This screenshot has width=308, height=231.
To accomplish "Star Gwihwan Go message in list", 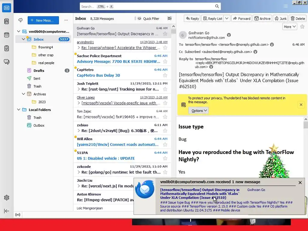I will pos(165,34).
